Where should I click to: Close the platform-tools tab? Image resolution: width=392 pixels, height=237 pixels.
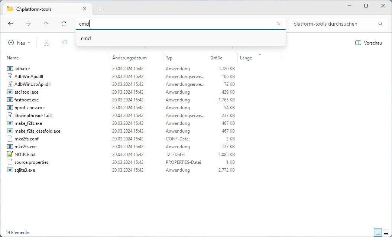coord(85,9)
